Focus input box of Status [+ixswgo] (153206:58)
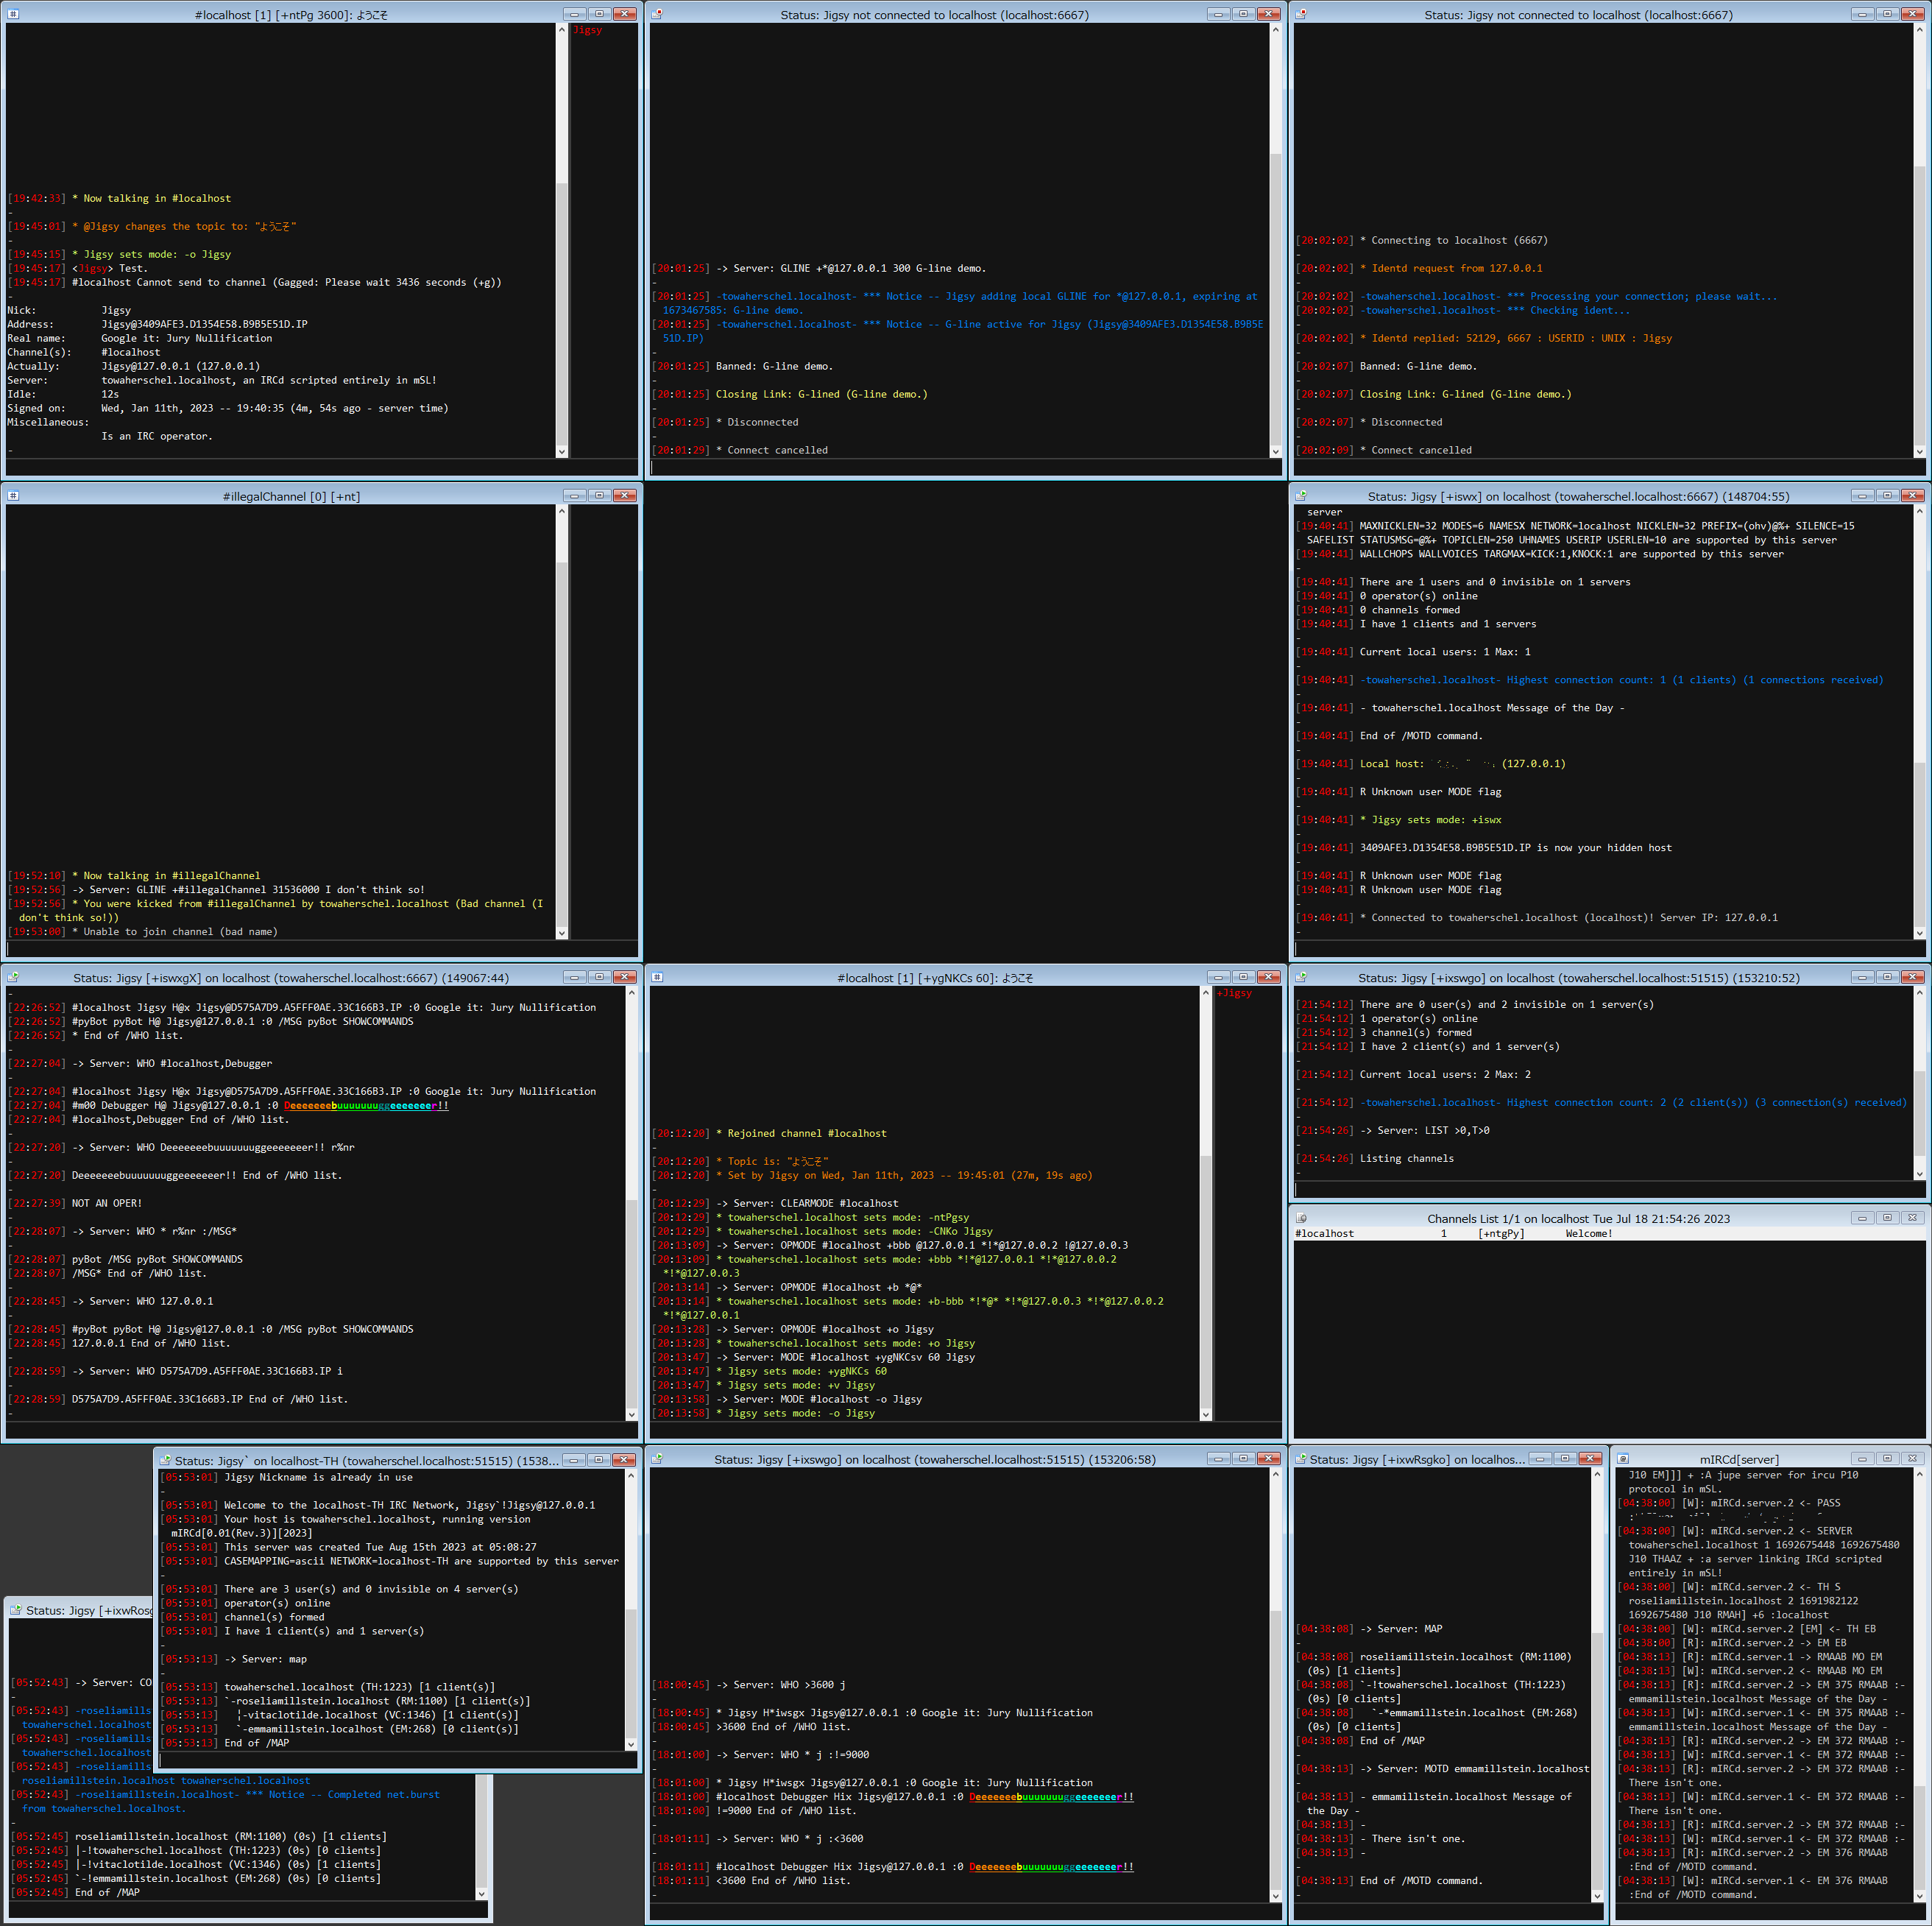The height and width of the screenshot is (1926, 1932). 965,1911
